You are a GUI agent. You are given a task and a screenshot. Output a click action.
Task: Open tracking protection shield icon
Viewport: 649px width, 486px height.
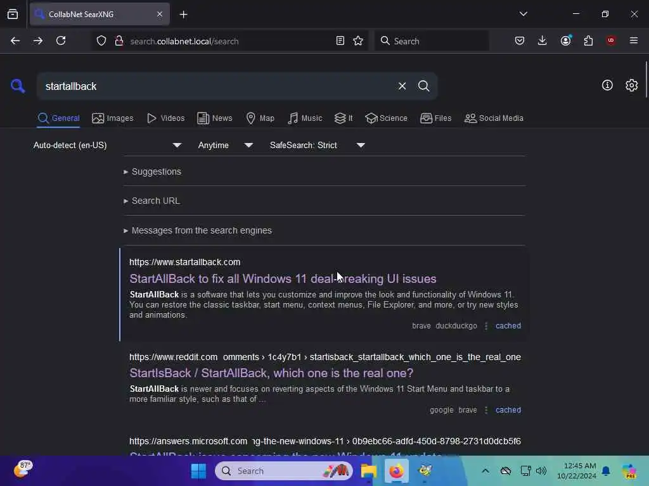click(101, 40)
